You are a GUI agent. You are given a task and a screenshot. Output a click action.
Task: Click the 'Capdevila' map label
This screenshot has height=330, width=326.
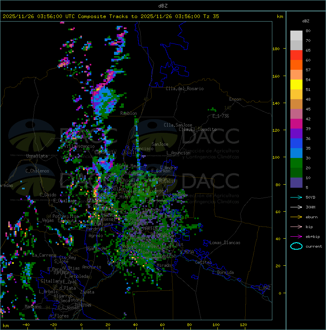[105, 152]
